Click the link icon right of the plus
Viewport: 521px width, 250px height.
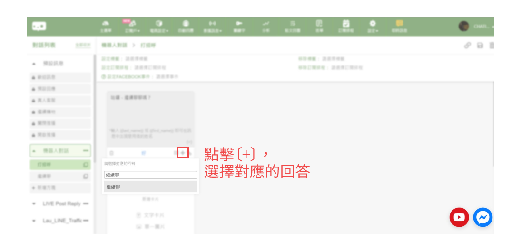click(x=191, y=153)
